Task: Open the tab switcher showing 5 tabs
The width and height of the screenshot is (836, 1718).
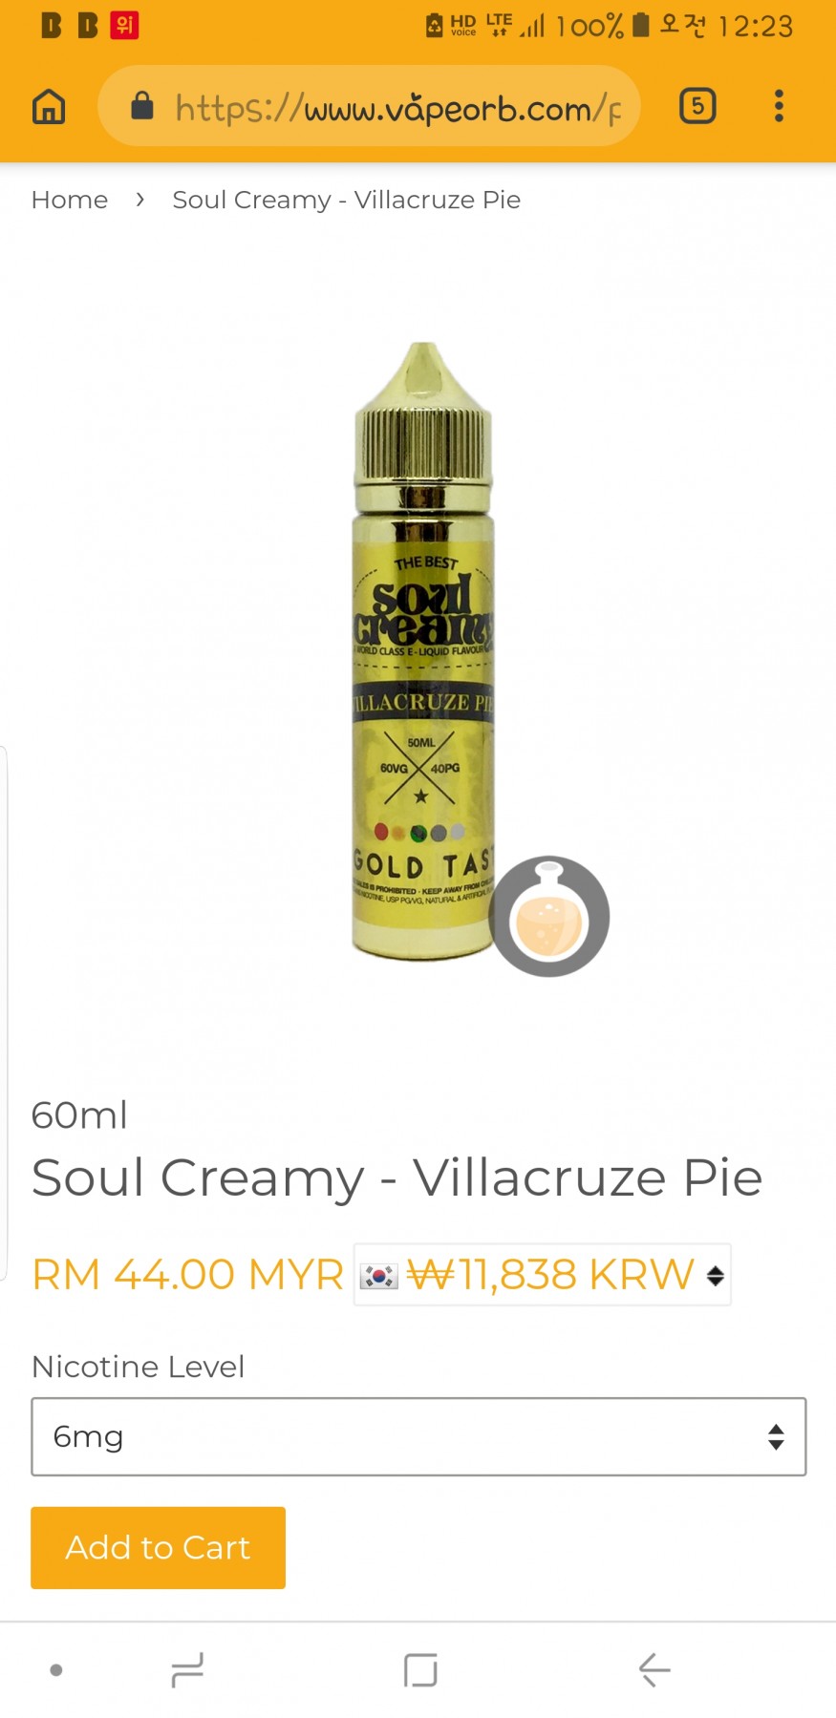Action: point(697,105)
